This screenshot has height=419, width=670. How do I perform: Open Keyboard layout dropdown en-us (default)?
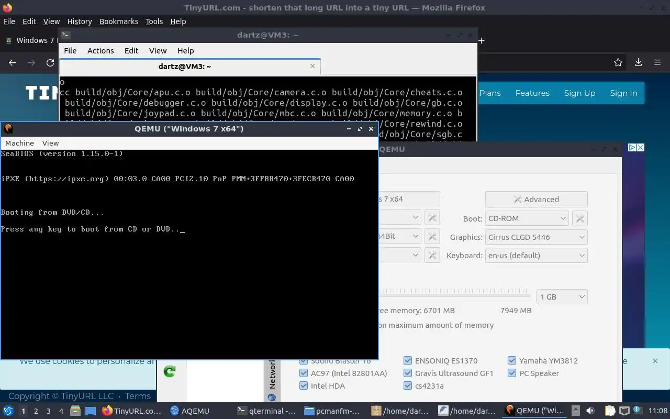click(x=537, y=255)
